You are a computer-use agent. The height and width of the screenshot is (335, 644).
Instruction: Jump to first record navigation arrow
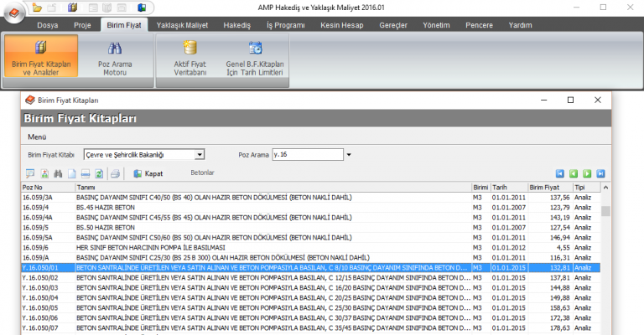tap(560, 173)
